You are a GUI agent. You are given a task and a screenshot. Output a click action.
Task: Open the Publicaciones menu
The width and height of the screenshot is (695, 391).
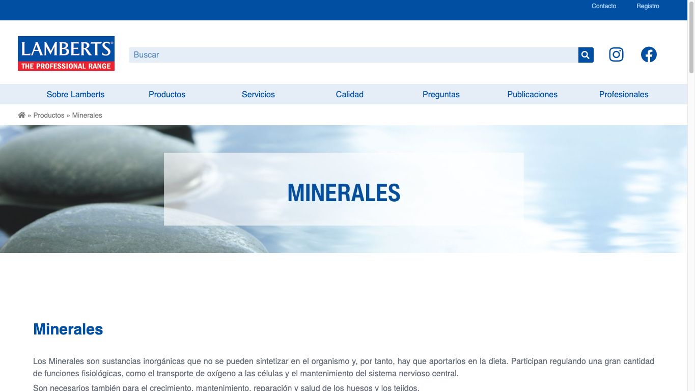(533, 94)
